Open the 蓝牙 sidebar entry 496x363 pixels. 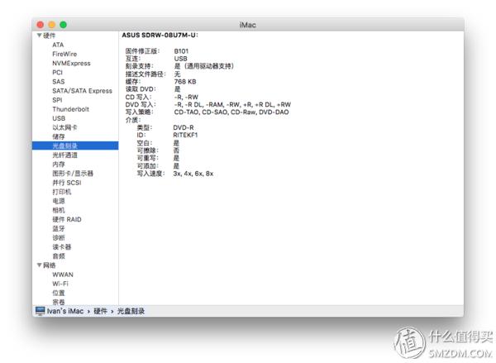60,228
